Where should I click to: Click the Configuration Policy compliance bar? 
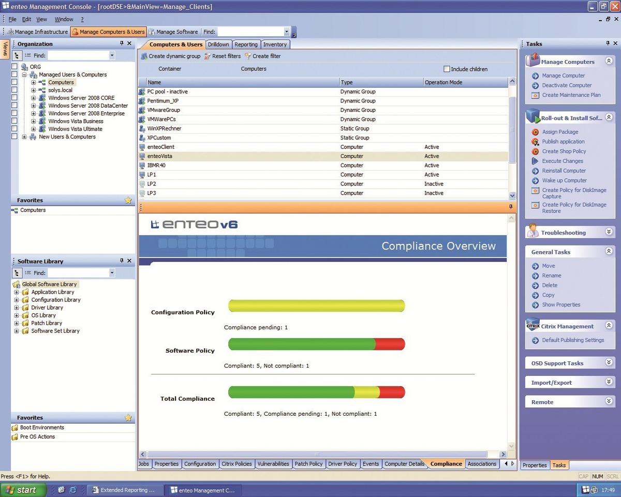[x=316, y=306]
